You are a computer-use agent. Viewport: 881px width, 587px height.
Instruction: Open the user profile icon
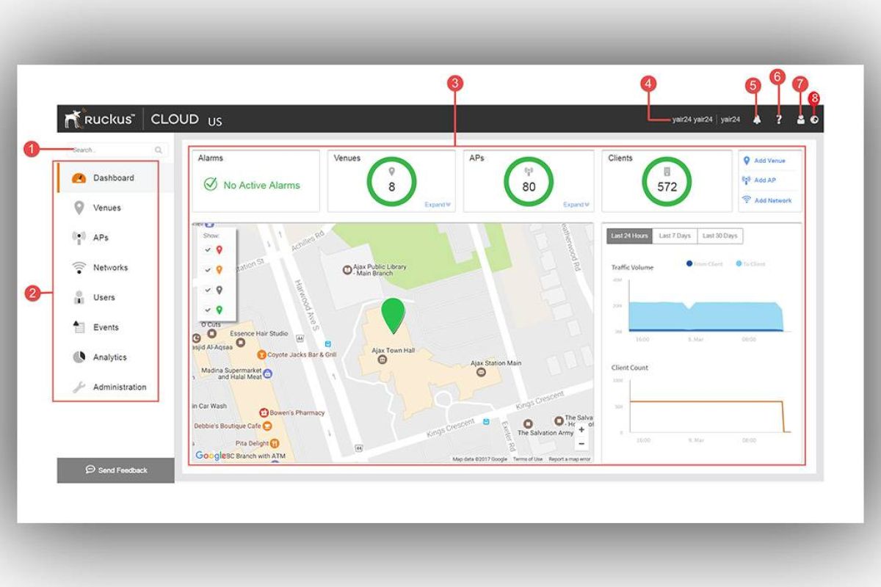801,120
